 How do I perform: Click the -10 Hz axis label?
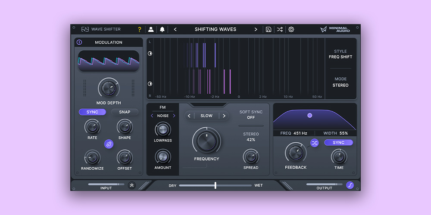(189, 97)
